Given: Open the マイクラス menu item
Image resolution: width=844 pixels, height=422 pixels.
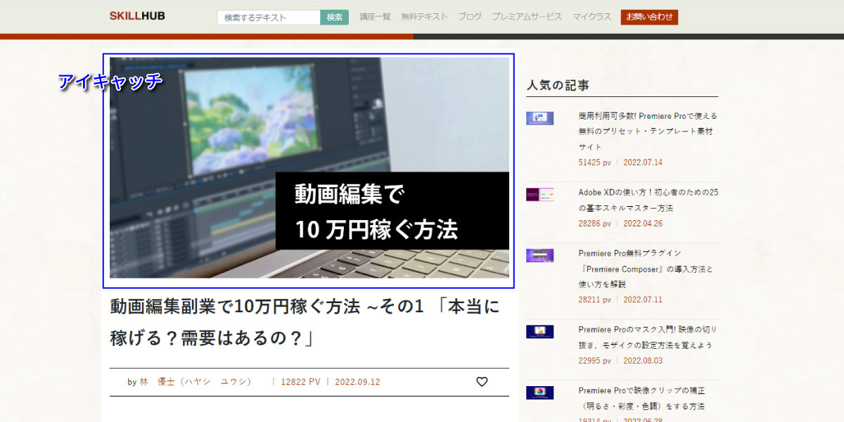Looking at the screenshot, I should 592,17.
